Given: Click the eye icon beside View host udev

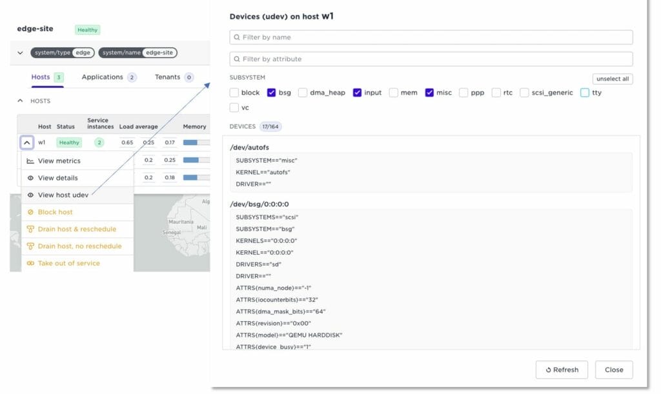Looking at the screenshot, I should 30,195.
